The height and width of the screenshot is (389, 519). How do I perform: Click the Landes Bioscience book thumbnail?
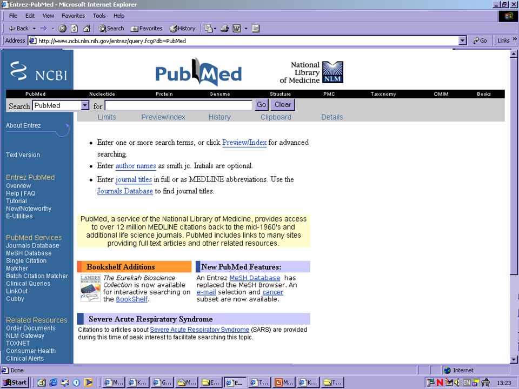[x=90, y=288]
